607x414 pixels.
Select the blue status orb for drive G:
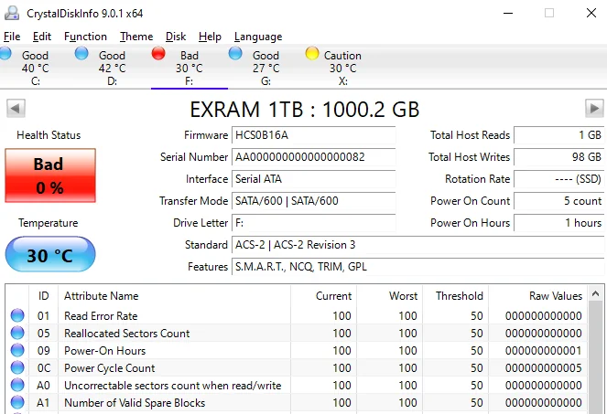[x=235, y=53]
